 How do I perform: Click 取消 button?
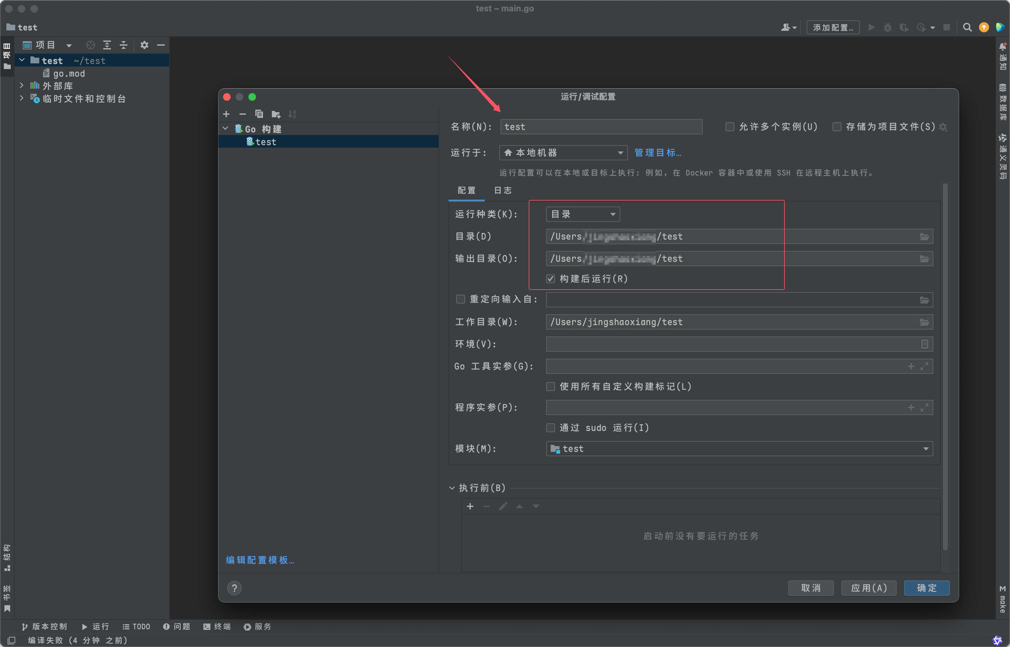point(810,588)
